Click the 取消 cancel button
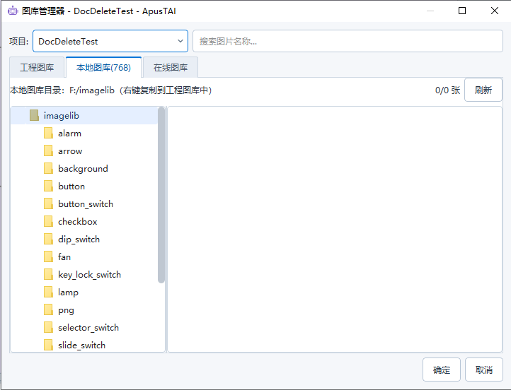This screenshot has width=511, height=390. [483, 370]
